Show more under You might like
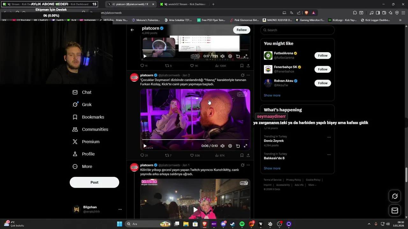 pos(272,95)
